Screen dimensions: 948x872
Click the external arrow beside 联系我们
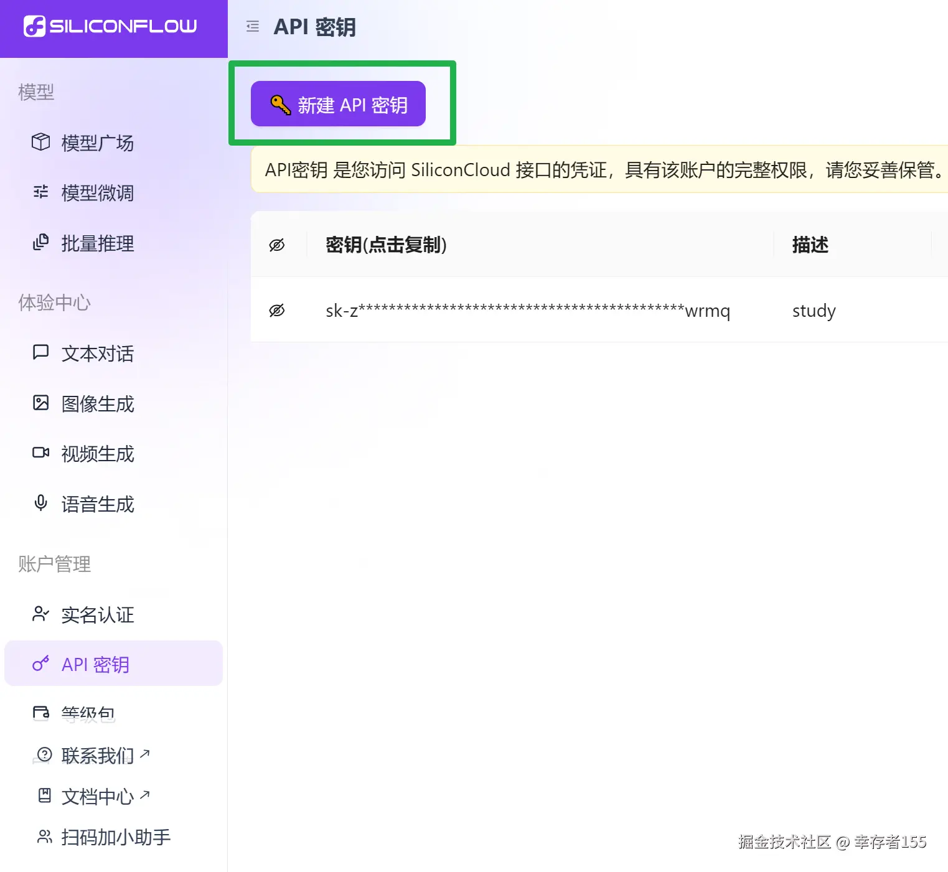[x=144, y=754]
